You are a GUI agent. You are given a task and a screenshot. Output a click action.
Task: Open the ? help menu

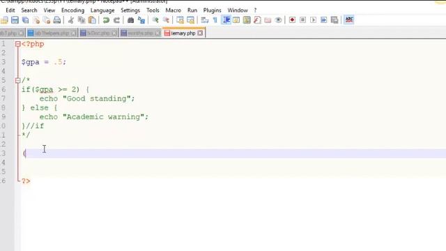255,10
